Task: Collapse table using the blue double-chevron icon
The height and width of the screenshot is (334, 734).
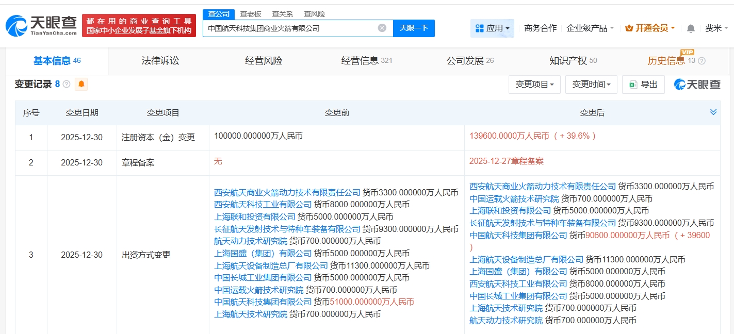Action: (713, 112)
